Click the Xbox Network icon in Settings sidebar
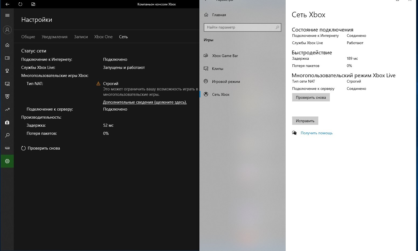Screen dimensions: 418x251 (206, 94)
